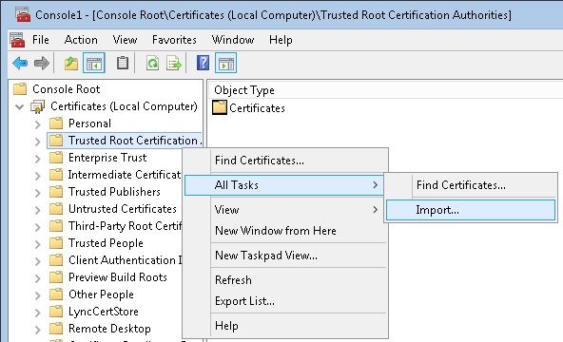
Task: Choose New Taskpad View
Action: point(286,256)
